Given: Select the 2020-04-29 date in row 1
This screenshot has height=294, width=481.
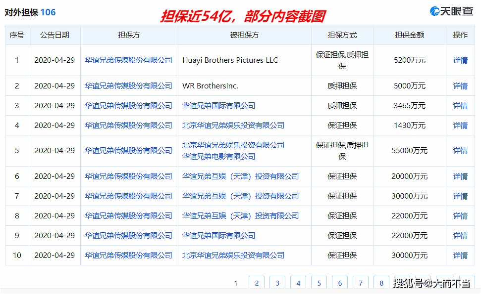Looking at the screenshot, I should [54, 60].
